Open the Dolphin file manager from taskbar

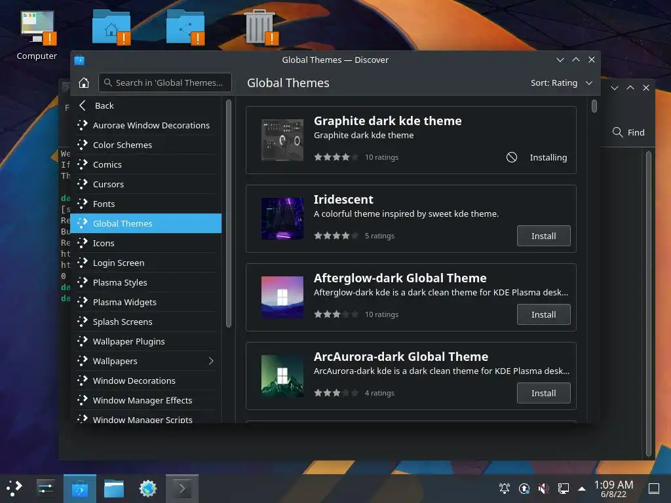[114, 488]
